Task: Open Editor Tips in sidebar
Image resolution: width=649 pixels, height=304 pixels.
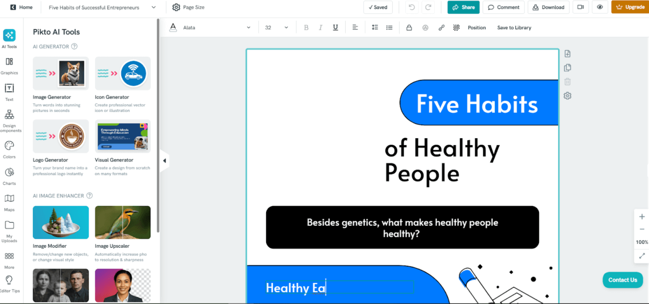Action: click(x=9, y=284)
